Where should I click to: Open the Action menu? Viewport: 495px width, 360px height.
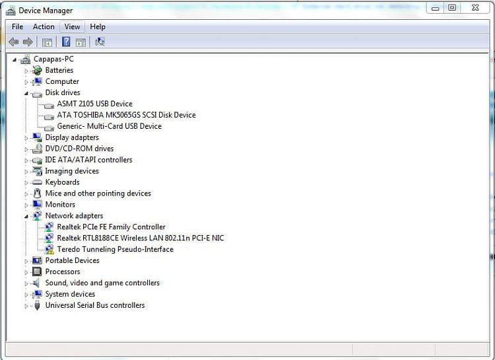tap(44, 27)
